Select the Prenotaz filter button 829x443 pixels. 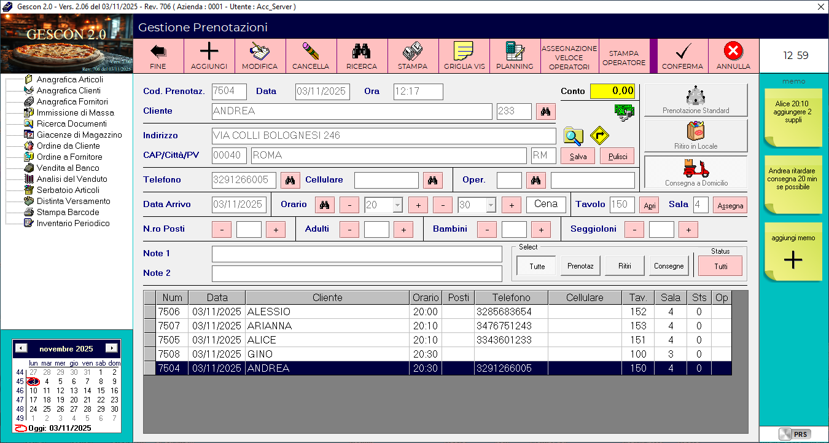pyautogui.click(x=580, y=266)
